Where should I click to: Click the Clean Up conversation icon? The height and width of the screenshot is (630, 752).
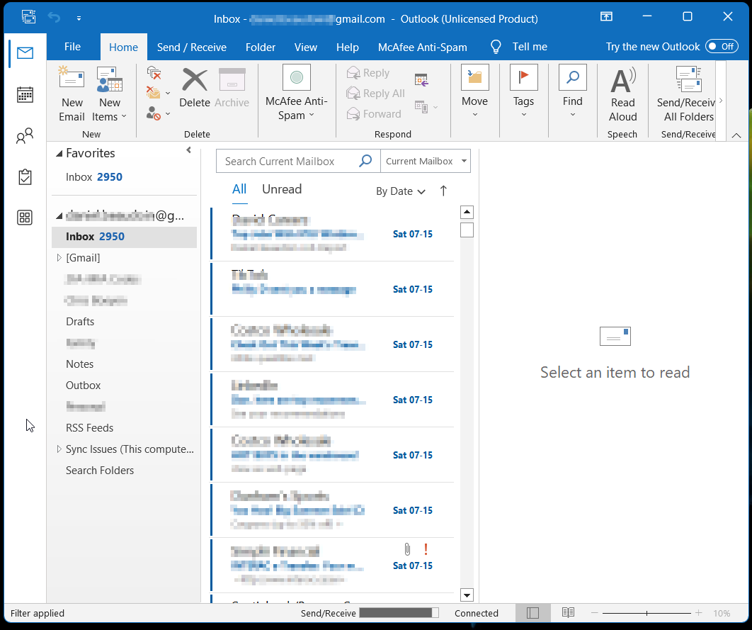[154, 91]
